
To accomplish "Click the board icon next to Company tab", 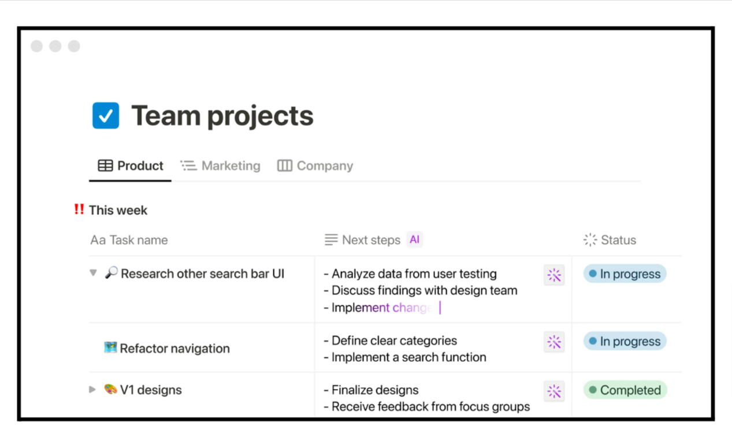I will (284, 166).
